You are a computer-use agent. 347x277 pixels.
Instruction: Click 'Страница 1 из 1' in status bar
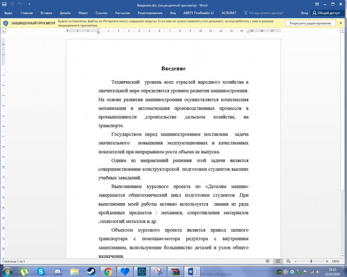point(14,261)
